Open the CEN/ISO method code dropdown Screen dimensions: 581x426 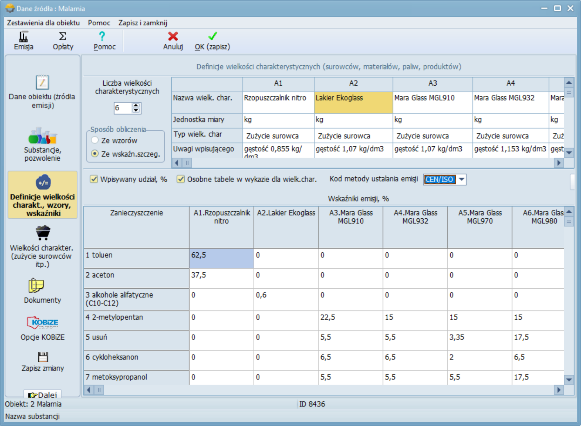tap(462, 180)
